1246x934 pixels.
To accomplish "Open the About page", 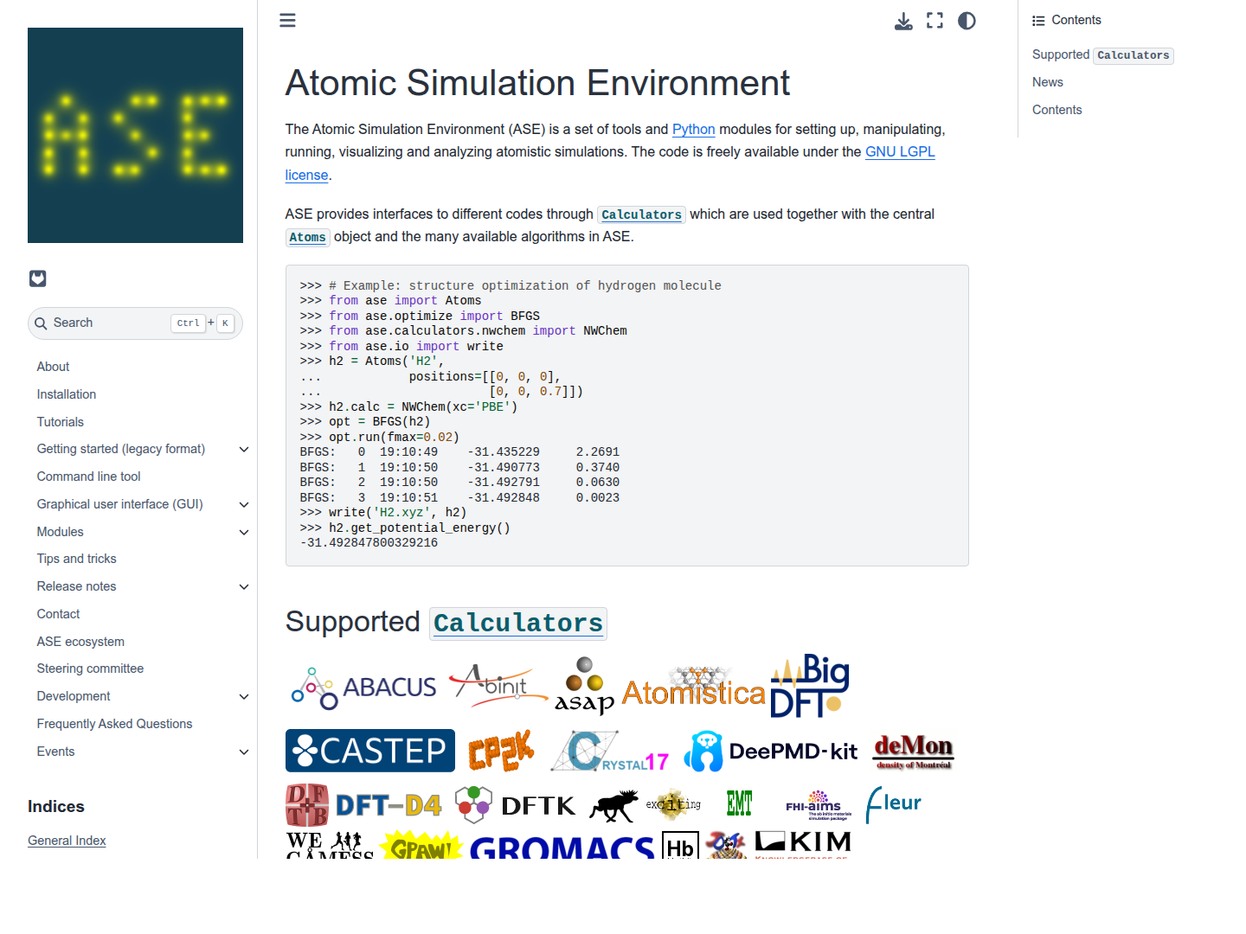I will click(53, 367).
